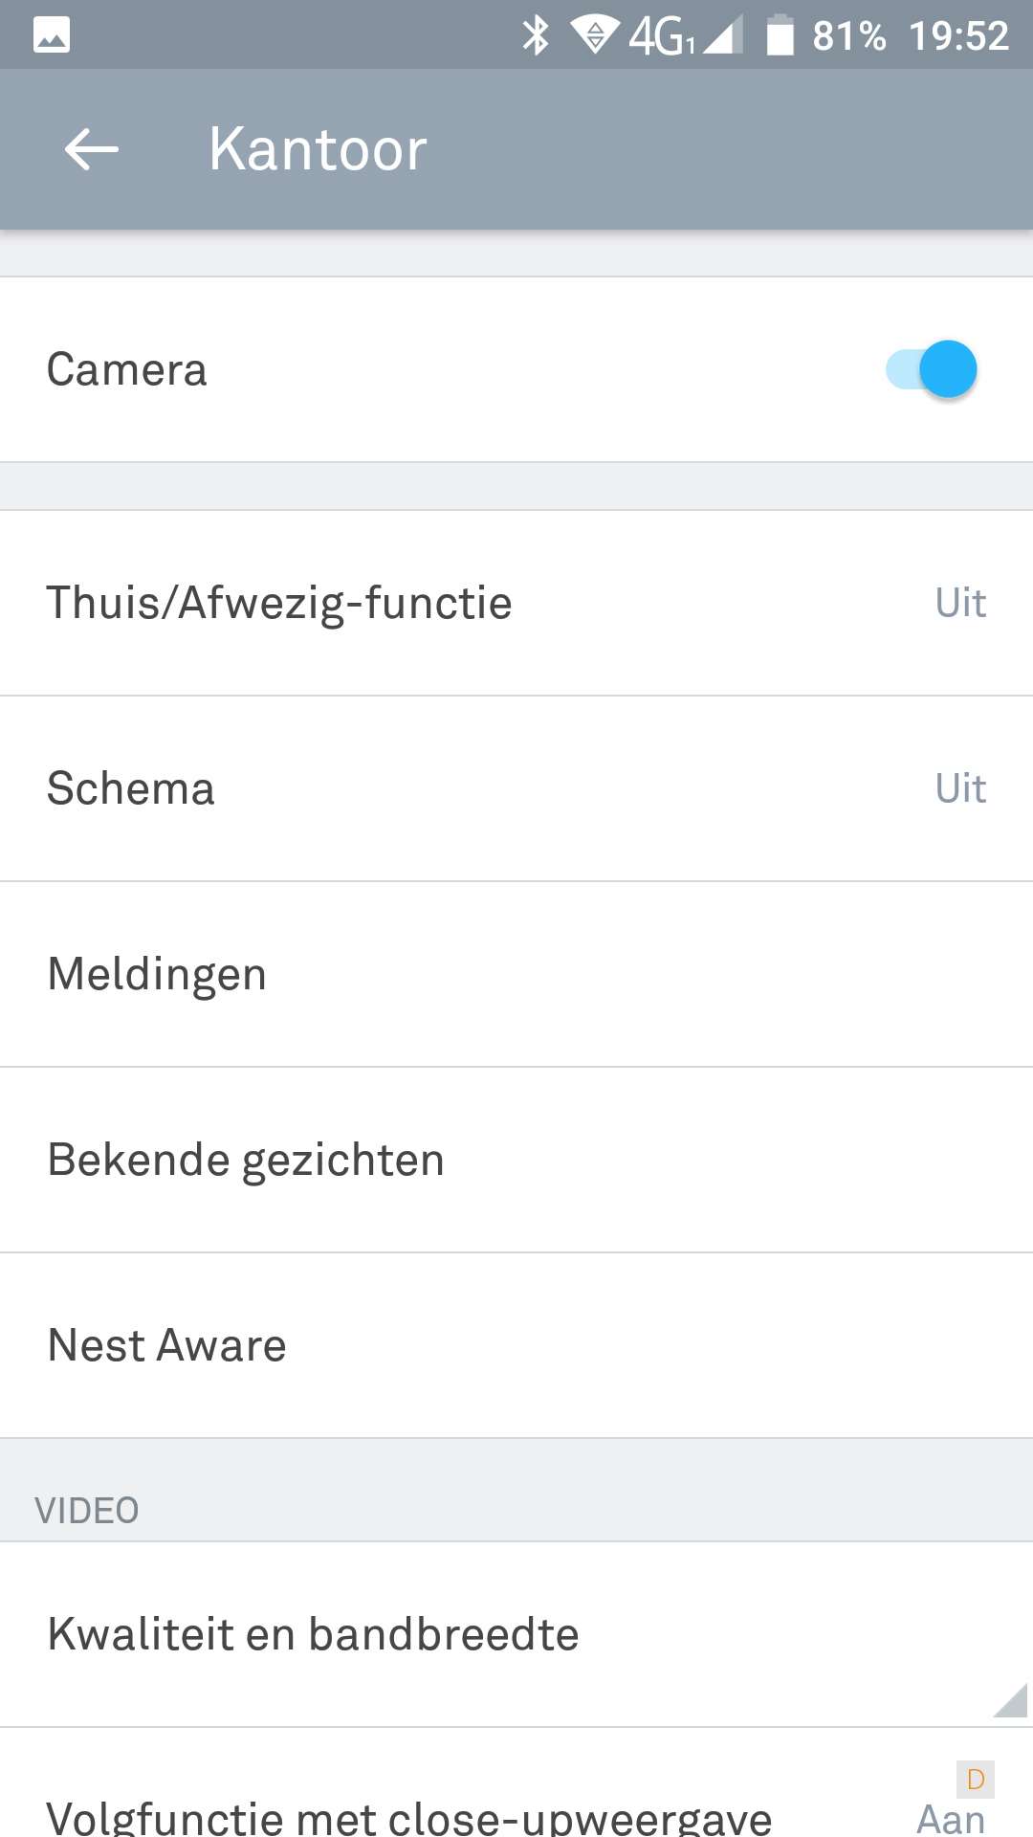Open Thuis/Afwezig-functie setting
The width and height of the screenshot is (1033, 1837).
[279, 603]
